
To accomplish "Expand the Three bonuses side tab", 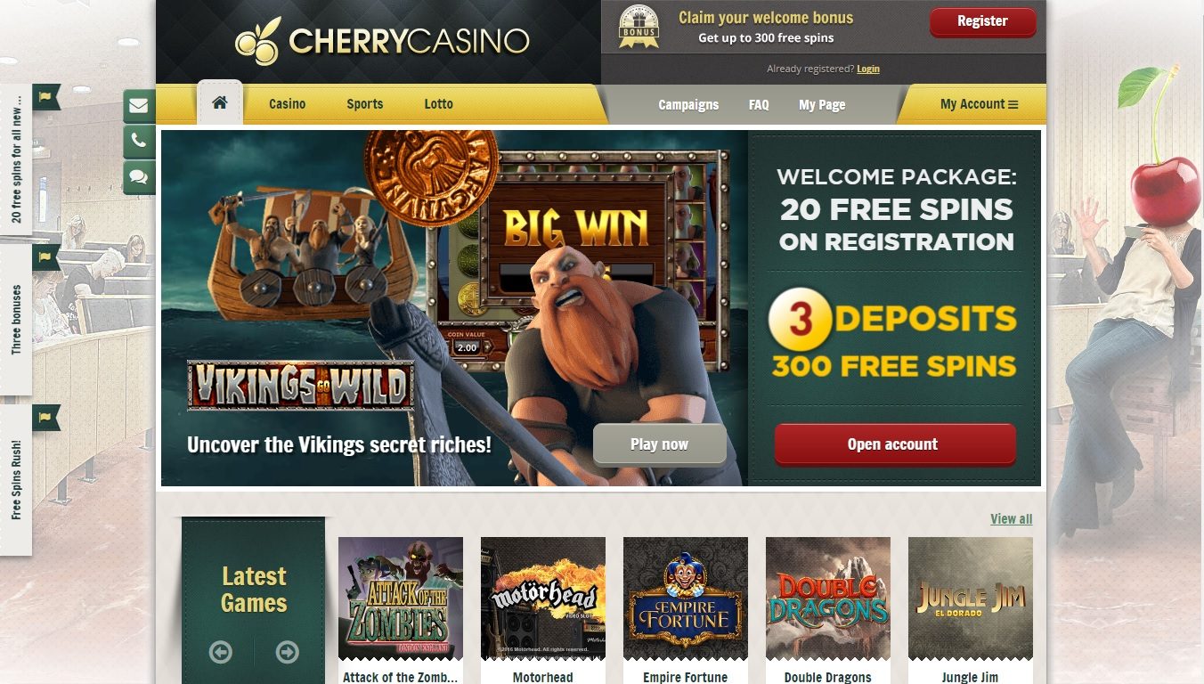I will pyautogui.click(x=16, y=321).
